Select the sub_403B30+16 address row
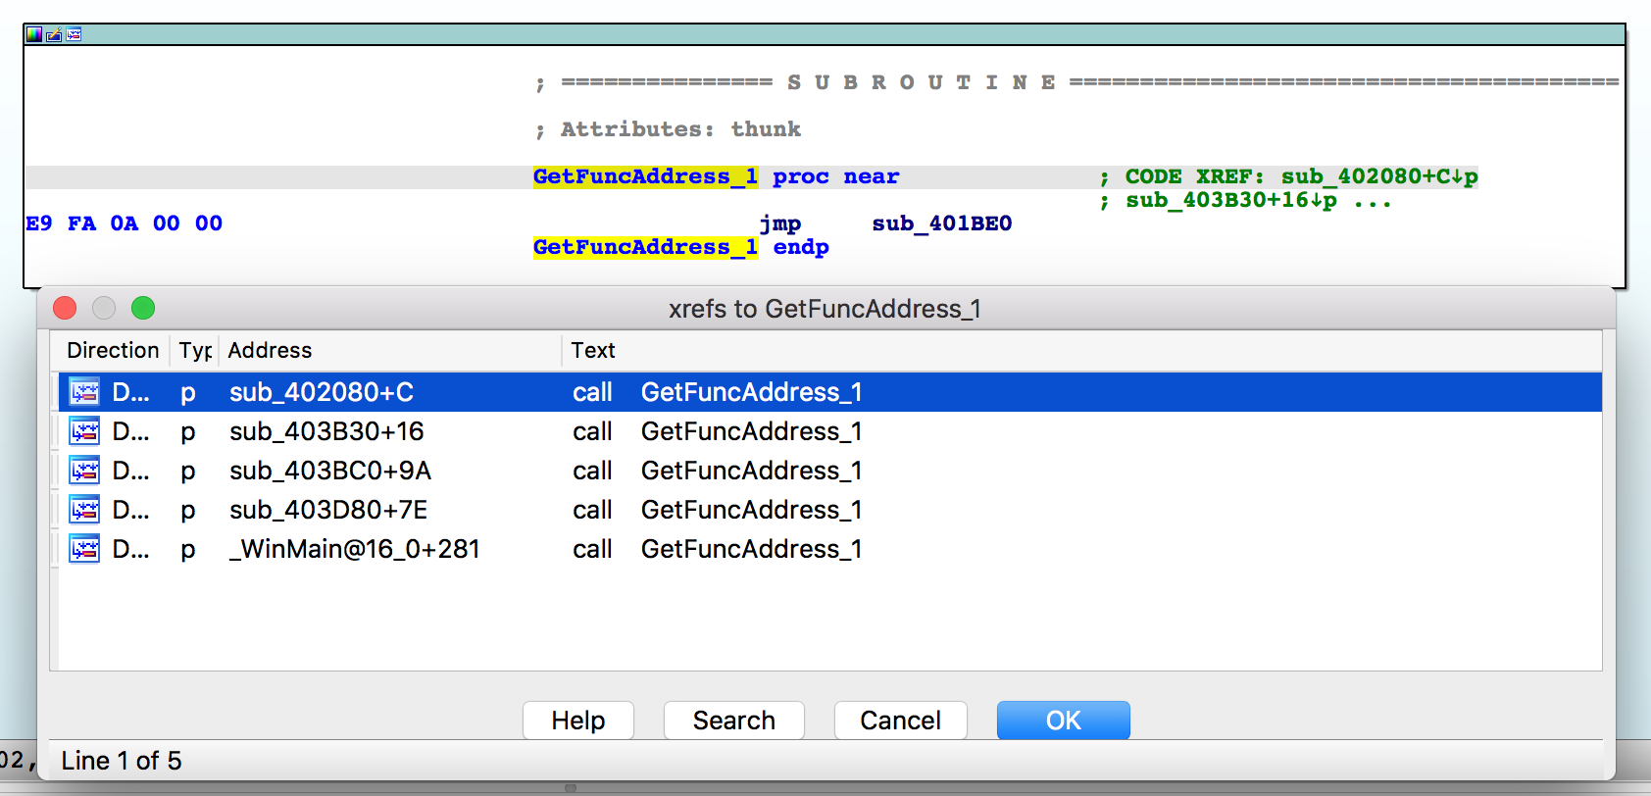The image size is (1651, 796). point(830,431)
